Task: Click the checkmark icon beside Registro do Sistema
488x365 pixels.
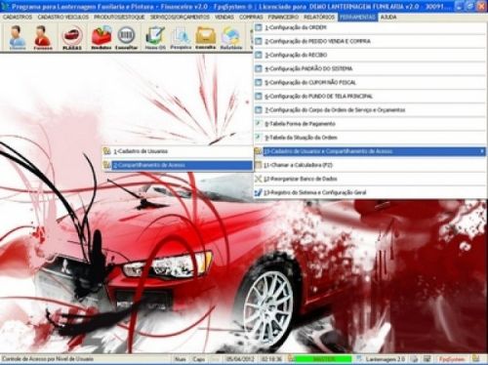Action: (259, 192)
